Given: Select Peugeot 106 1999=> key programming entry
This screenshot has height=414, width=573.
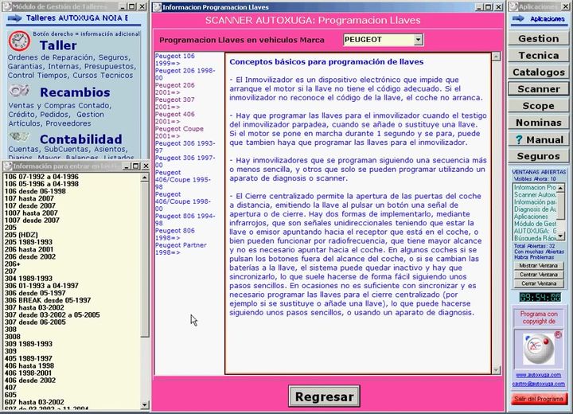Looking at the screenshot, I should click(x=174, y=60).
